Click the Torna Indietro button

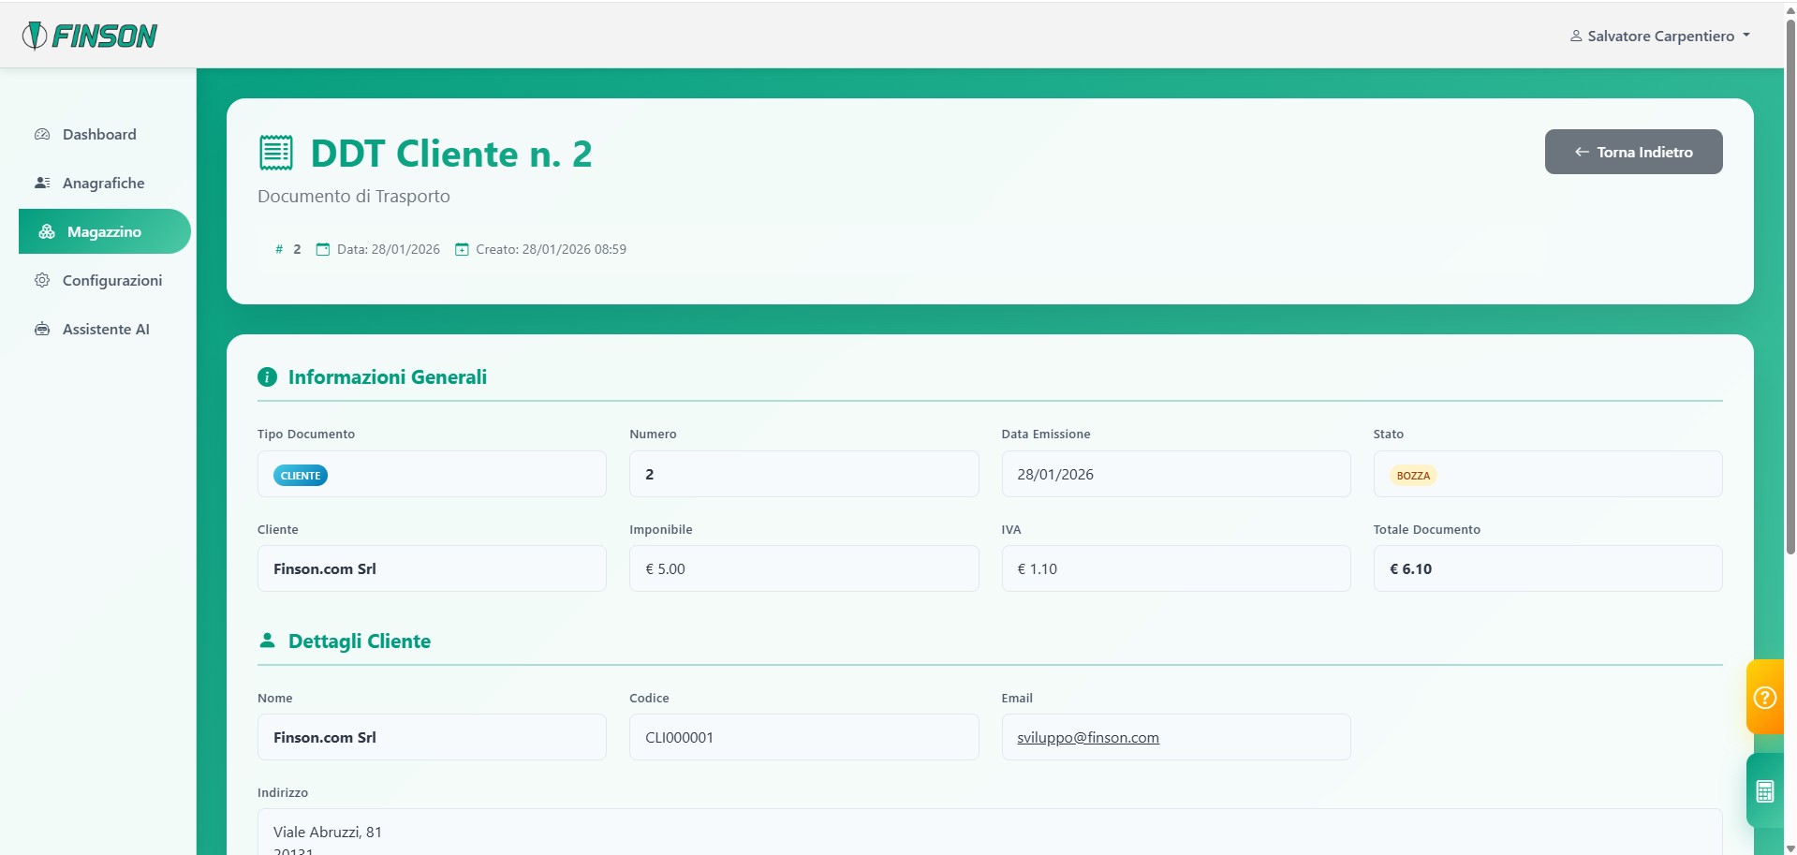[x=1633, y=152]
